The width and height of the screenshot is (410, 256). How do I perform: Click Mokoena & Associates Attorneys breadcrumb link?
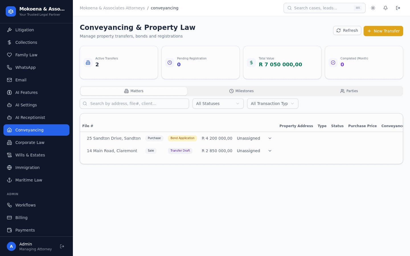(x=112, y=8)
